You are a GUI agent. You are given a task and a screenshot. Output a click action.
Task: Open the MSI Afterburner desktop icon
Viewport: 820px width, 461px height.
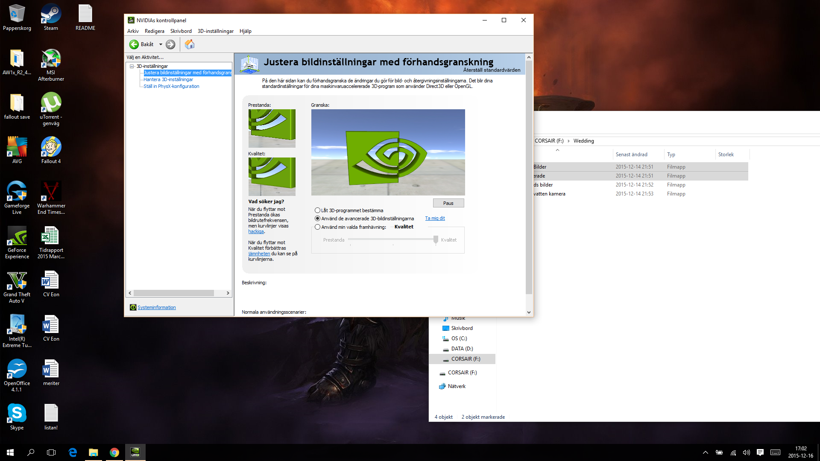51,65
